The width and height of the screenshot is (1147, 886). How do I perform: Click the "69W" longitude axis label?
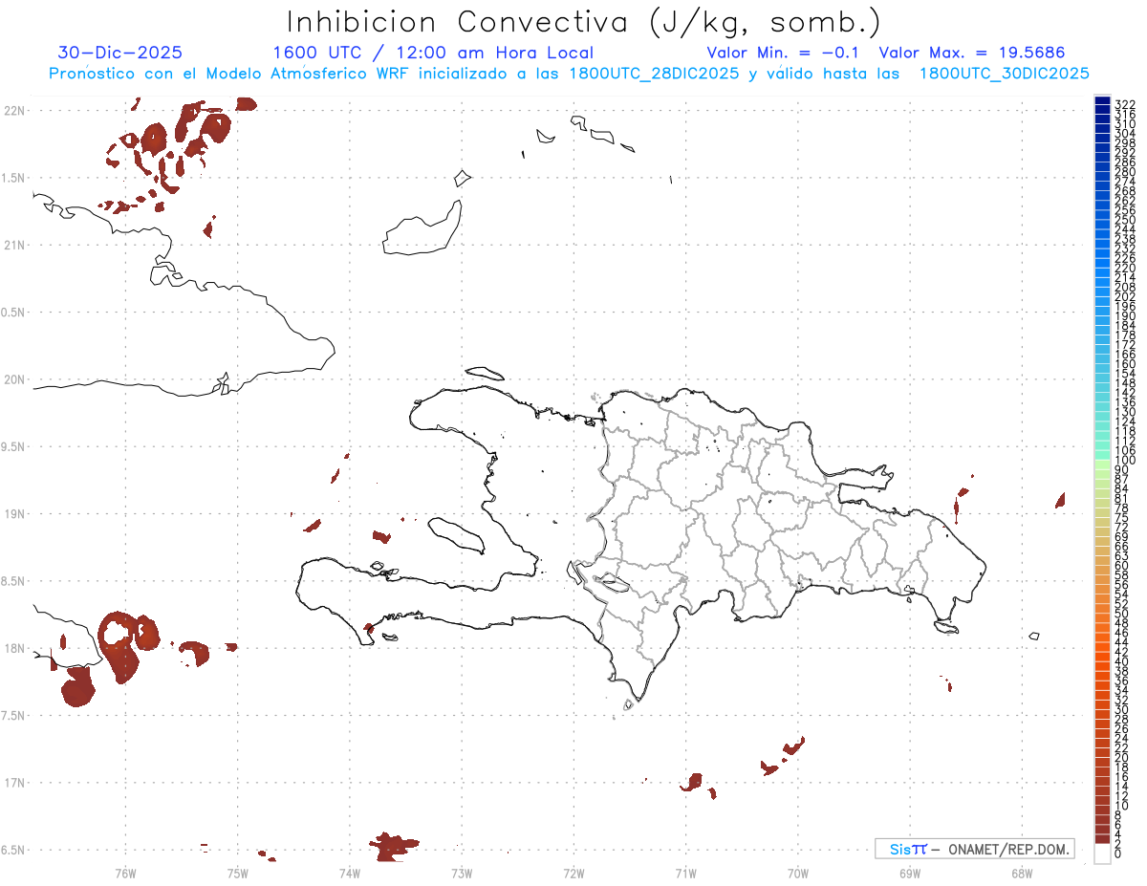(x=909, y=874)
